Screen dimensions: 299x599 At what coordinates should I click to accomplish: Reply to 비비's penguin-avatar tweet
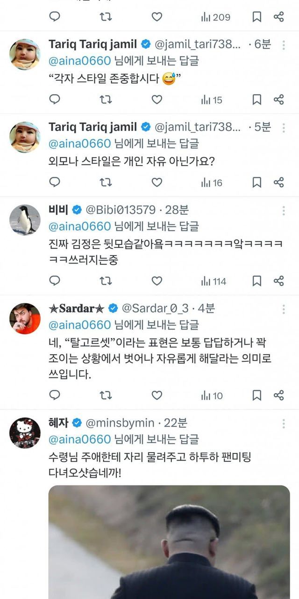click(55, 281)
